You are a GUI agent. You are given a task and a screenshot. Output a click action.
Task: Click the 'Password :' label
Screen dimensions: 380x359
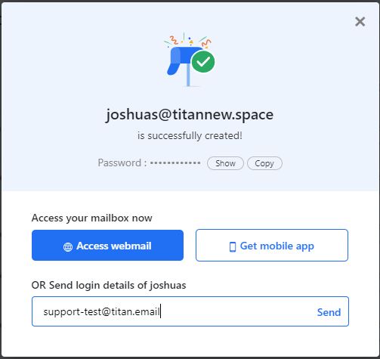click(122, 162)
